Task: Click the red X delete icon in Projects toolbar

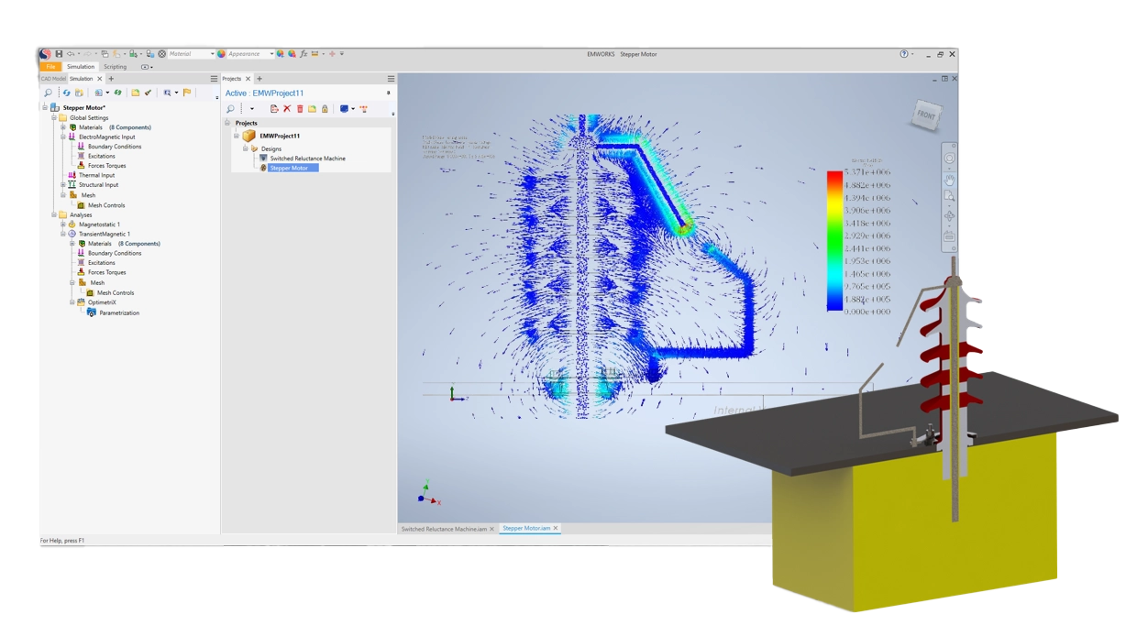Action: pyautogui.click(x=287, y=109)
